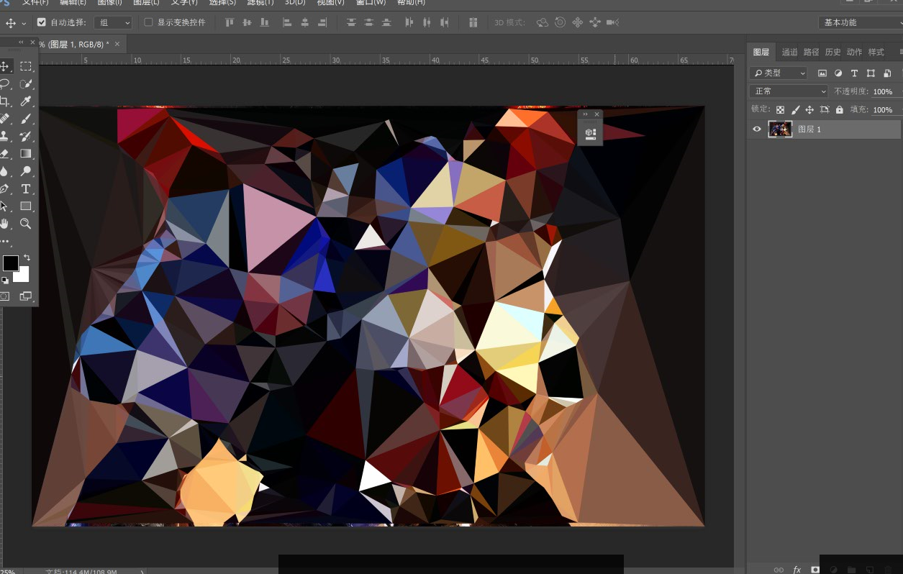903x574 pixels.
Task: Close the 图层 1 document tab
Action: 118,45
